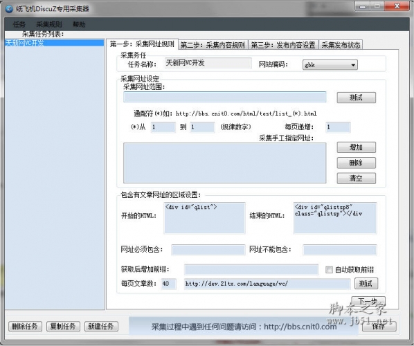Screen dimensions: 414x346
Task: Click 测试 button beside the URL field
Action: [366, 284]
